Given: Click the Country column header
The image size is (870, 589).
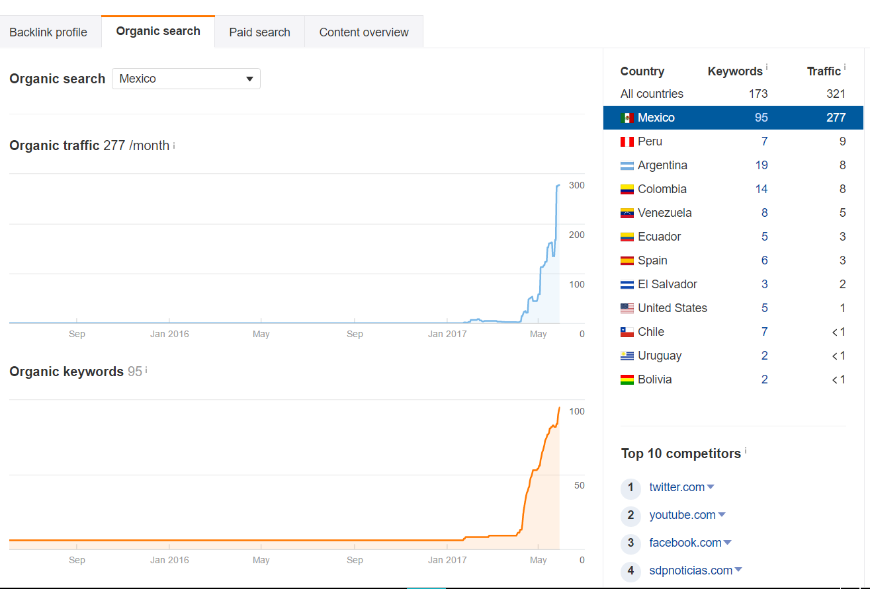Looking at the screenshot, I should (x=642, y=71).
